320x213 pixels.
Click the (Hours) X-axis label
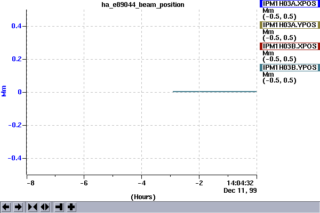click(x=142, y=197)
